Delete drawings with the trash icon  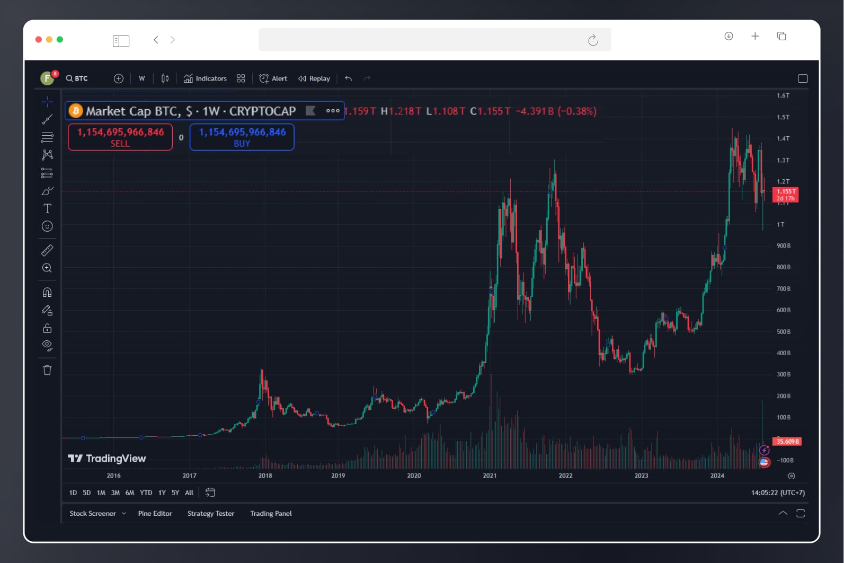[47, 370]
